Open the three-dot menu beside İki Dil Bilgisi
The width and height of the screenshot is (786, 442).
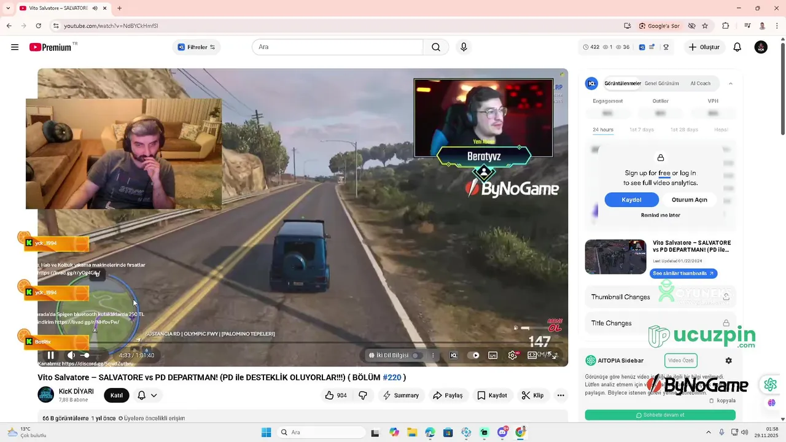click(433, 355)
